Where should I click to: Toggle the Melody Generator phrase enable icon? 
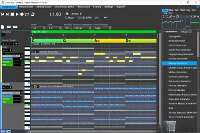(x=33, y=52)
